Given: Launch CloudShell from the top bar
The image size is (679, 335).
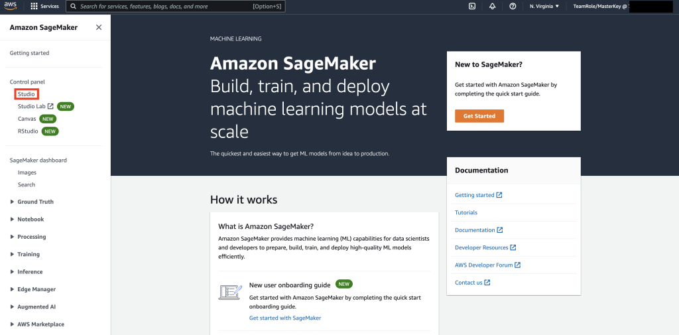Looking at the screenshot, I should [x=472, y=7].
